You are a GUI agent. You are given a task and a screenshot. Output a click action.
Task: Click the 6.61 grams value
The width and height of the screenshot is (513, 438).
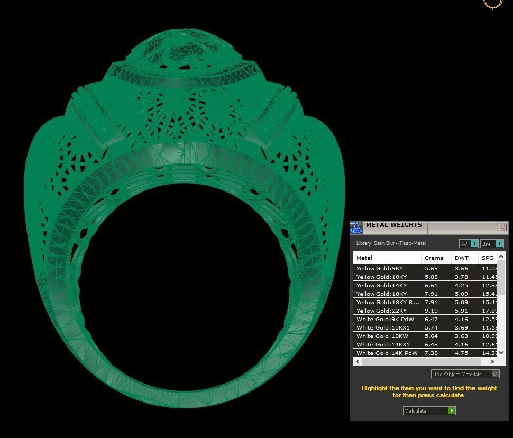tap(431, 285)
